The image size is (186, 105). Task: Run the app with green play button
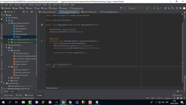(x=140, y=8)
